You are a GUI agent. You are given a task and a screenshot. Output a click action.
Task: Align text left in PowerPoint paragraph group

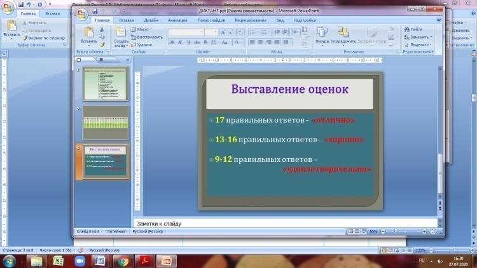(x=252, y=42)
